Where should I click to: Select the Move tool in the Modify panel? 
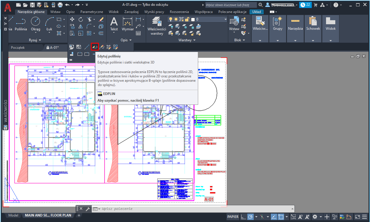[72, 19]
